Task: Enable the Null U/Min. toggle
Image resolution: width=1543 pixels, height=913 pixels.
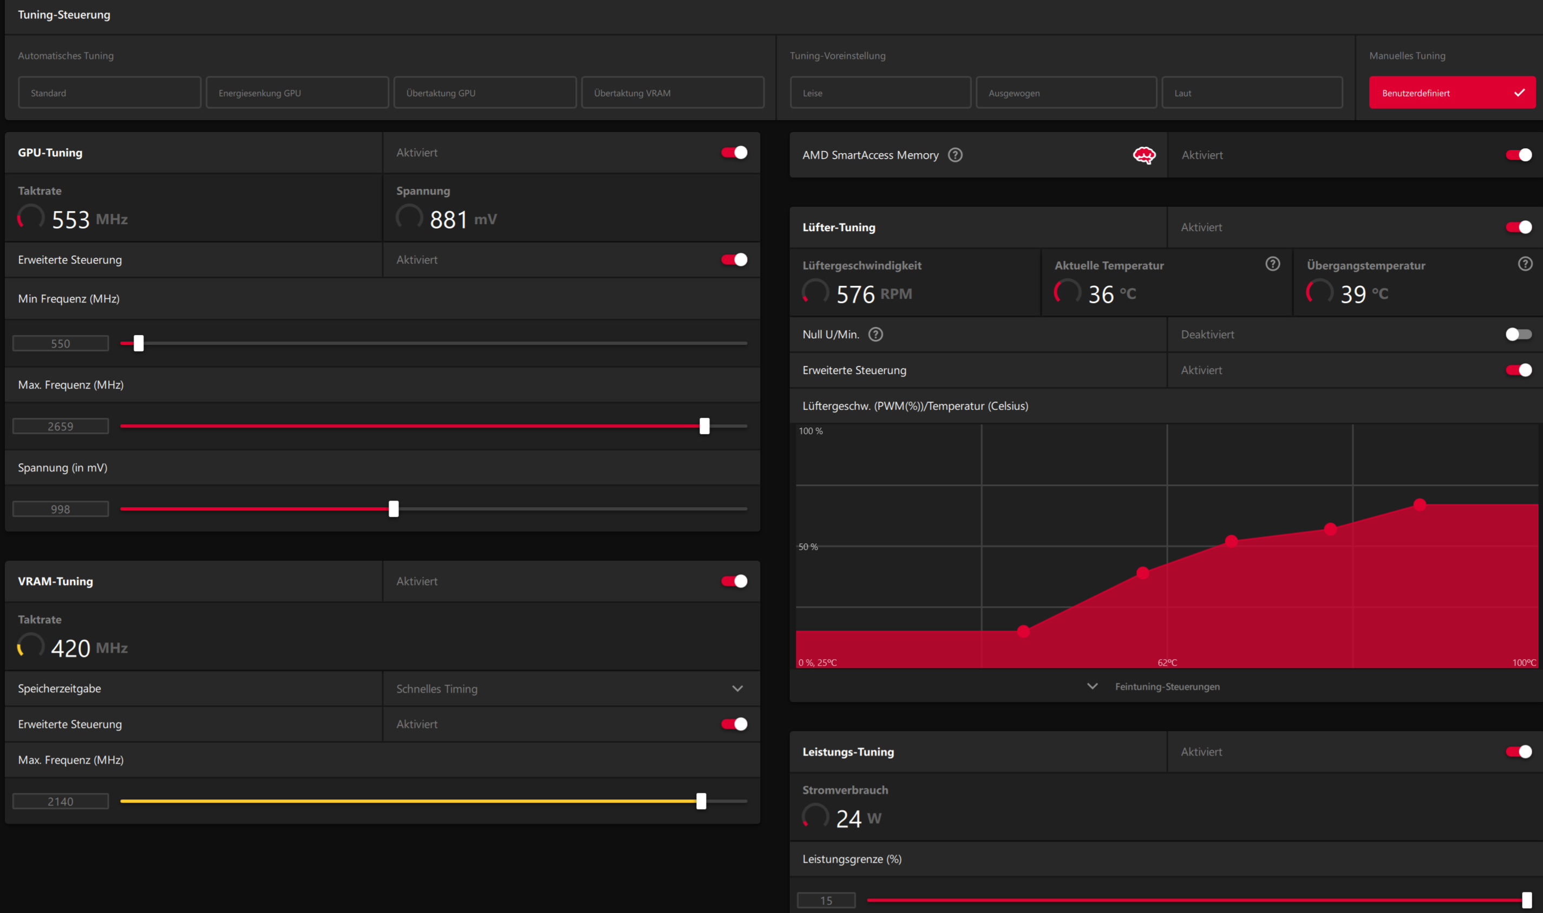Action: tap(1518, 334)
